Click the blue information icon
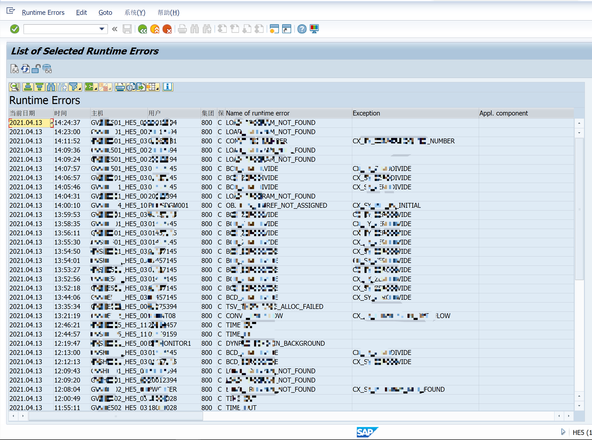This screenshot has height=440, width=592. [x=168, y=87]
